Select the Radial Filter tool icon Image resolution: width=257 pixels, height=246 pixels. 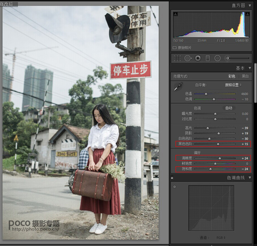point(218,58)
